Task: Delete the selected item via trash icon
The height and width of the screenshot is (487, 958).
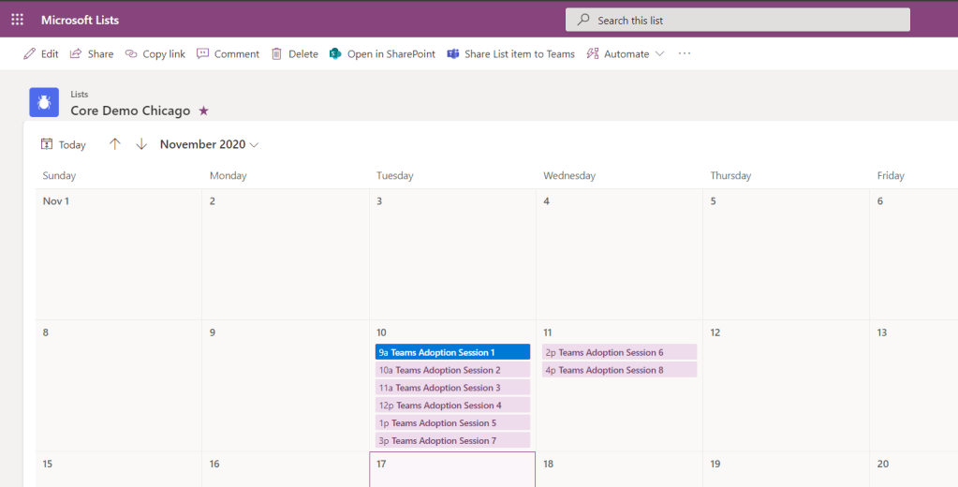Action: [x=277, y=54]
